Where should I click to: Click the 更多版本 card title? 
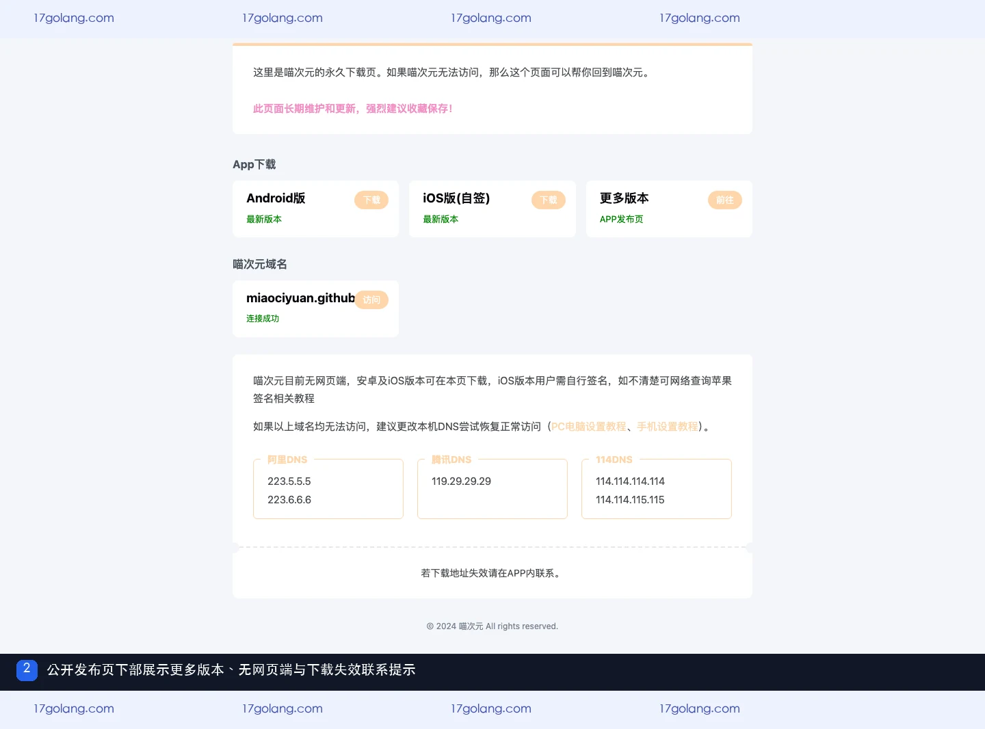tap(625, 198)
